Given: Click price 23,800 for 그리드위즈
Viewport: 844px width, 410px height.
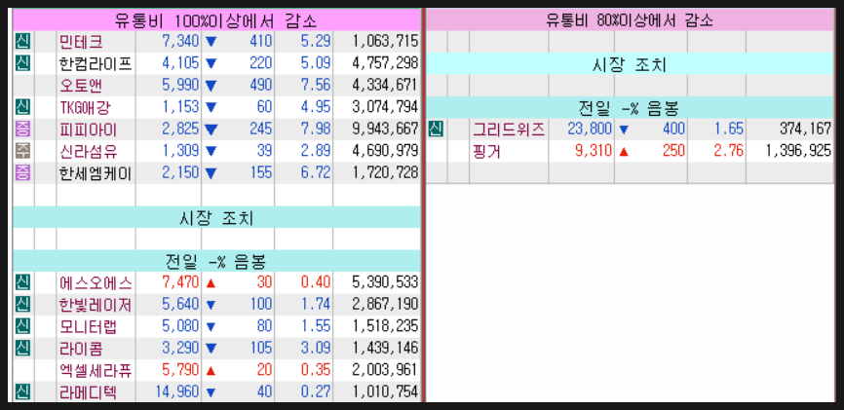Looking at the screenshot, I should point(590,130).
